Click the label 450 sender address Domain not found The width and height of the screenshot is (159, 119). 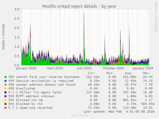42,85
